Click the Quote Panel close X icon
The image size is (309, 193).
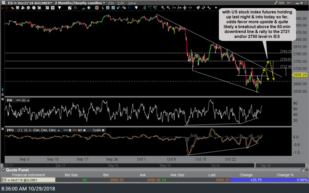(x=307, y=170)
